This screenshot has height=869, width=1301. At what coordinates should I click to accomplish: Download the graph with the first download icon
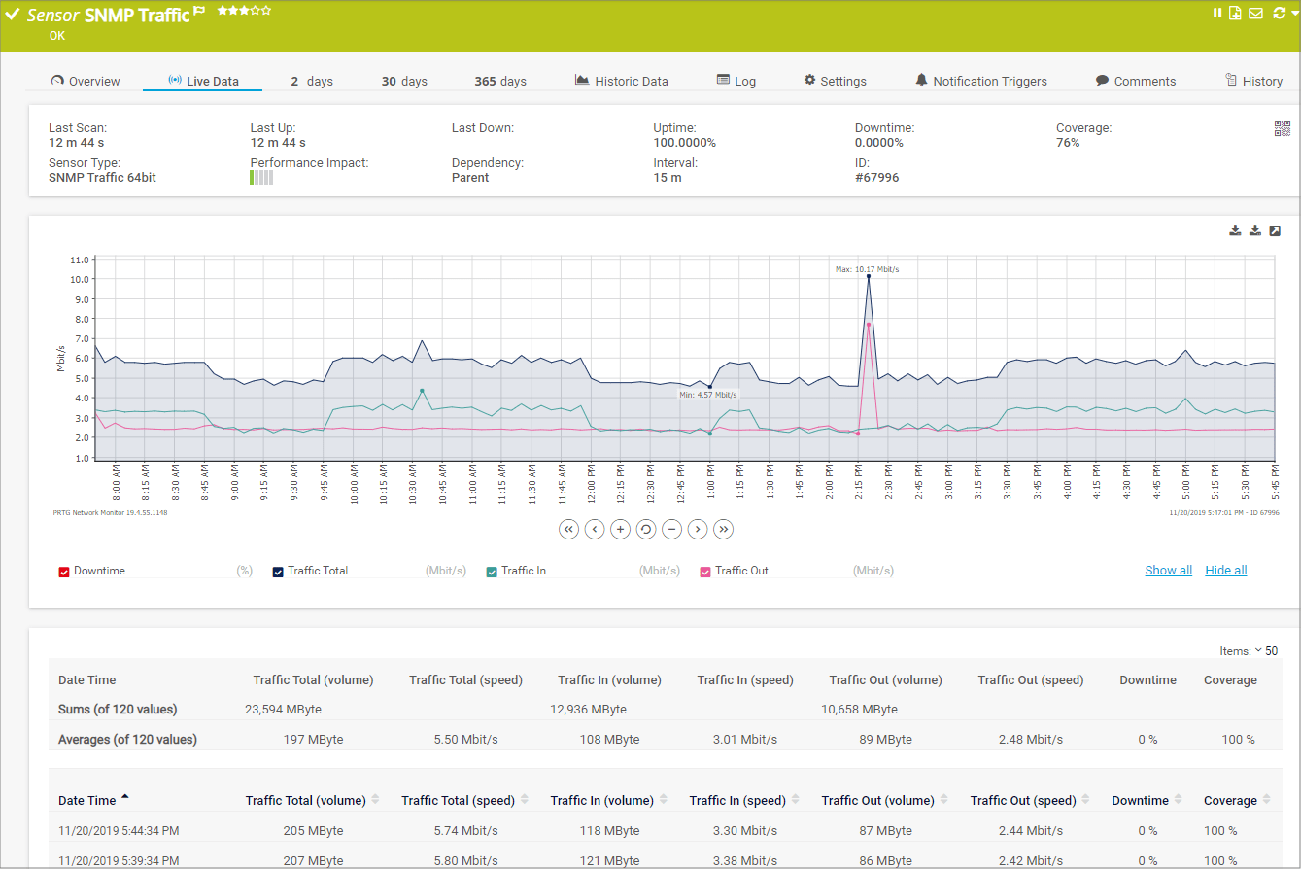(x=1235, y=230)
